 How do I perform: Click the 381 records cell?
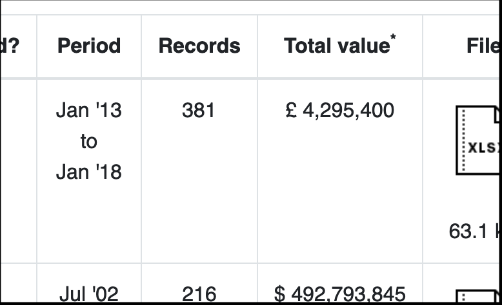click(x=198, y=111)
